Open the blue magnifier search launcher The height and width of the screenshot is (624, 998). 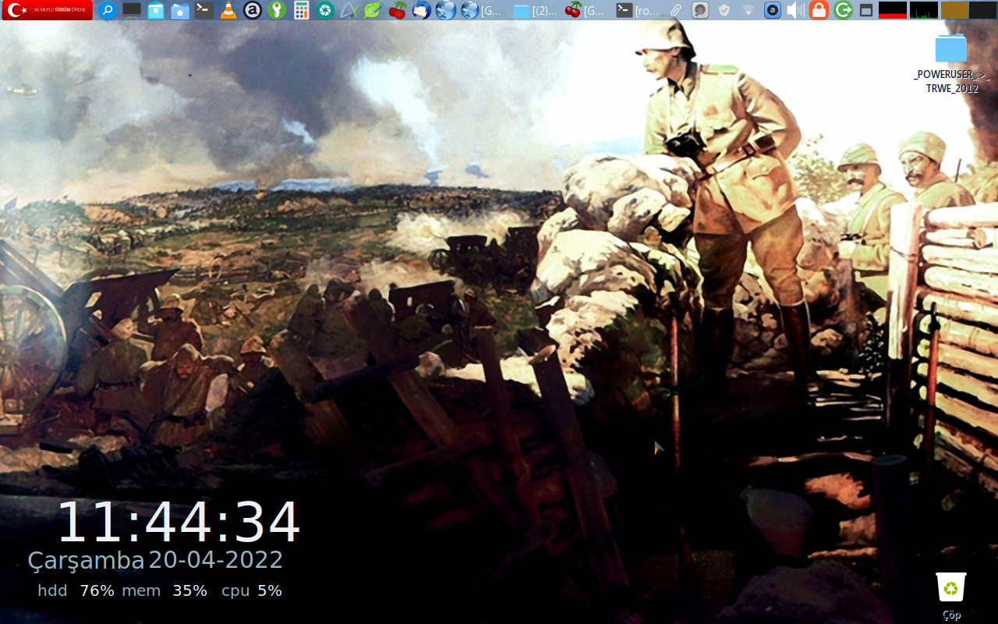point(108,10)
